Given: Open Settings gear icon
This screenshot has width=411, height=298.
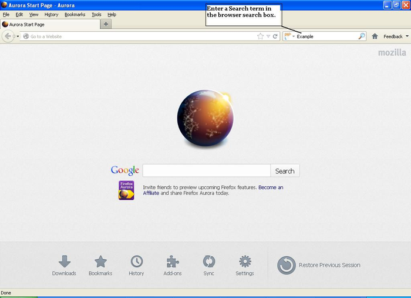Looking at the screenshot, I should [x=245, y=266].
